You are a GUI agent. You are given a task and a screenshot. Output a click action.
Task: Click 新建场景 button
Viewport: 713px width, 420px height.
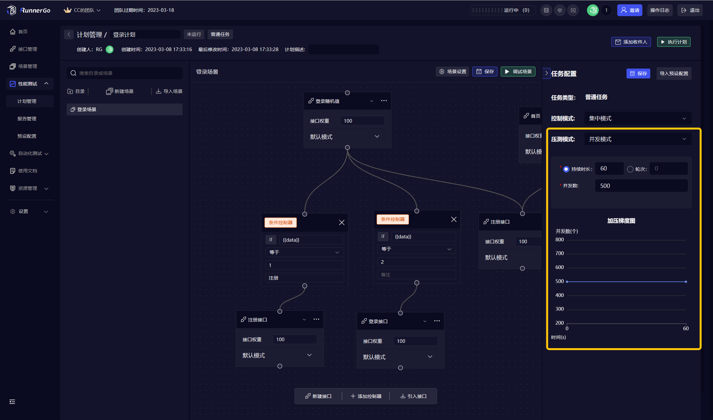point(120,91)
